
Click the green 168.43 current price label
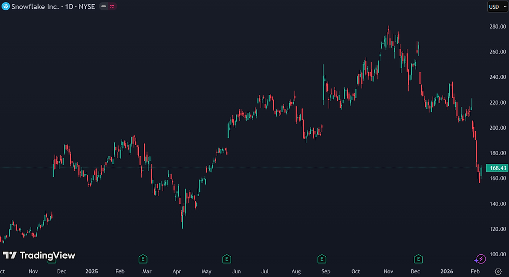tap(498, 168)
